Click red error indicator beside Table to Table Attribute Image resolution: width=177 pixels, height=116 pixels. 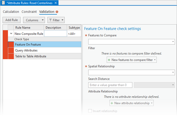click(x=11, y=56)
